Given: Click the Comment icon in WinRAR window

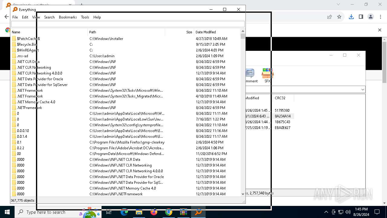Looking at the screenshot, I should (251, 76).
